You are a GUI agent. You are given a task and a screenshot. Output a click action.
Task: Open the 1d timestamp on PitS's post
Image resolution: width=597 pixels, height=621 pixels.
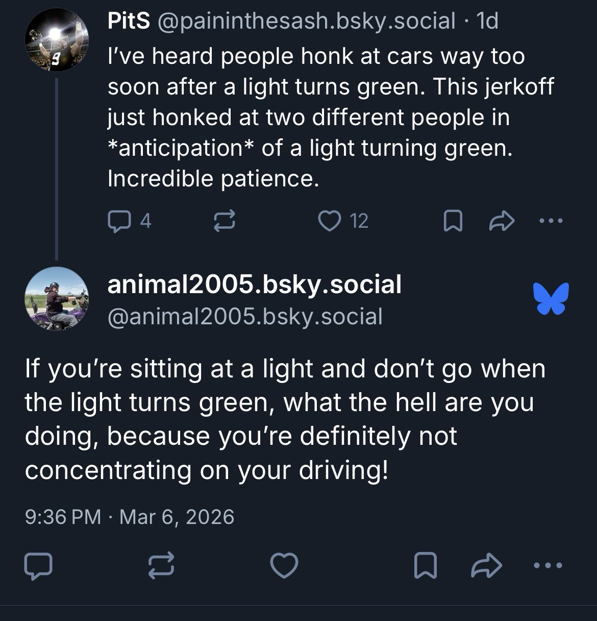(x=487, y=21)
